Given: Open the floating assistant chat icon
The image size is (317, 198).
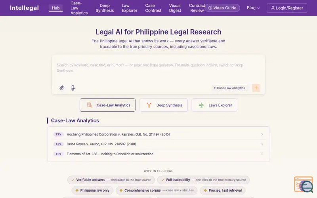Looking at the screenshot, I should (x=304, y=184).
